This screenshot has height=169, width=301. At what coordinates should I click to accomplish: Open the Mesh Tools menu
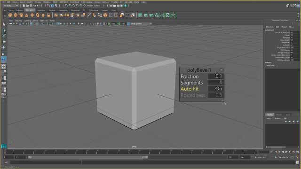74,2
